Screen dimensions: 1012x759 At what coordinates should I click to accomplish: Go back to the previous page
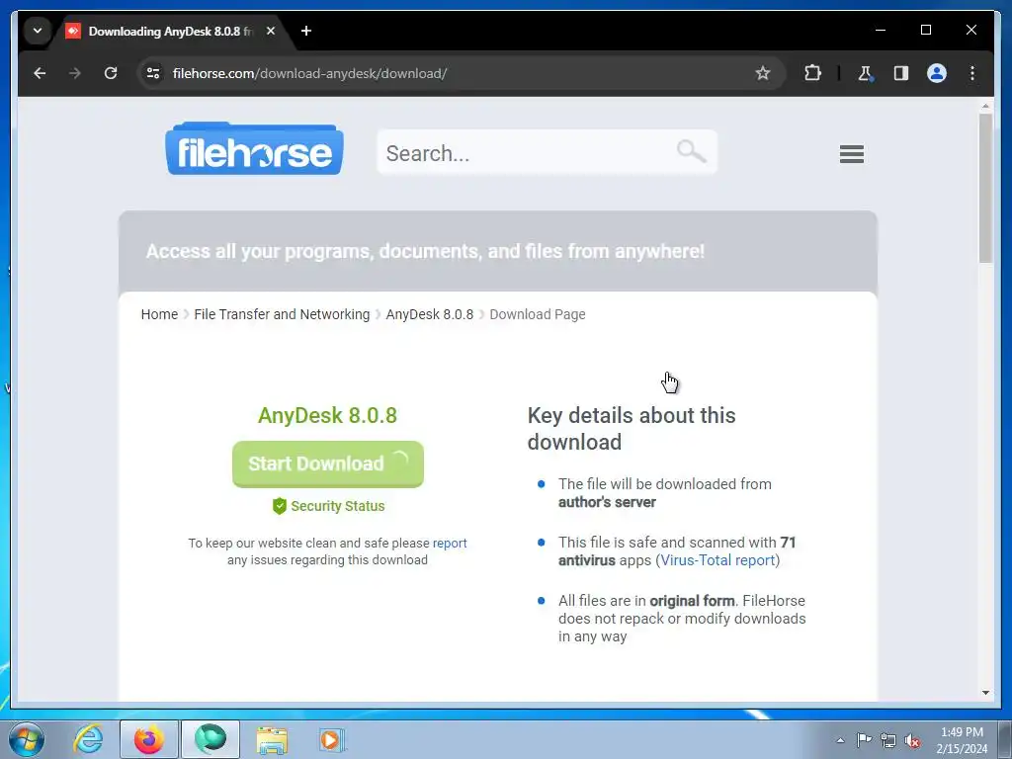pos(40,73)
